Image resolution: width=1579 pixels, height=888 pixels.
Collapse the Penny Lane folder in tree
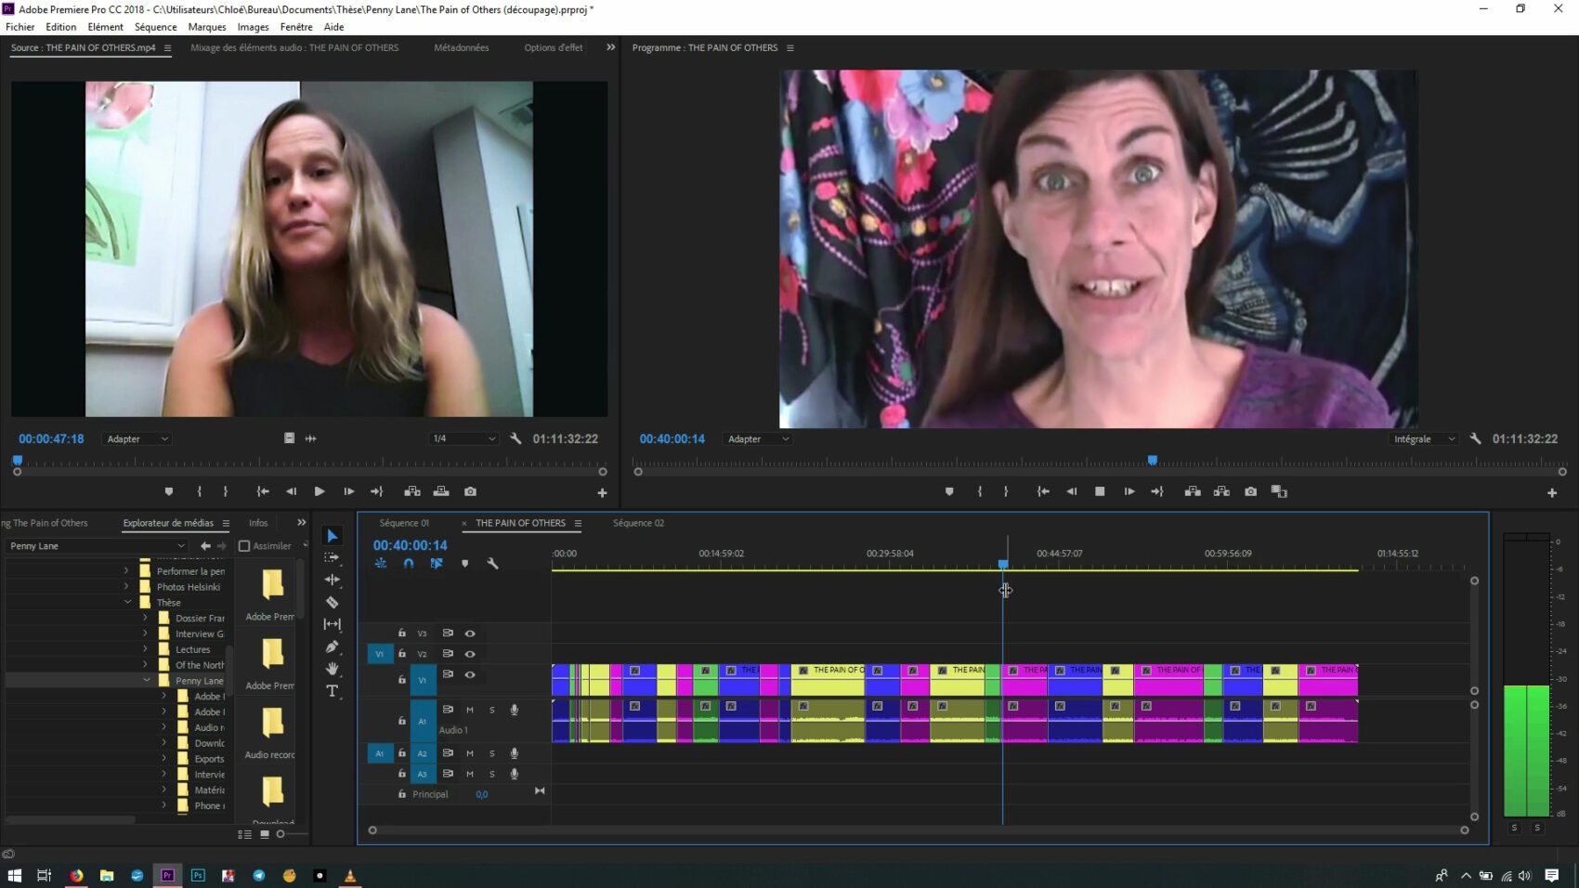tap(147, 681)
